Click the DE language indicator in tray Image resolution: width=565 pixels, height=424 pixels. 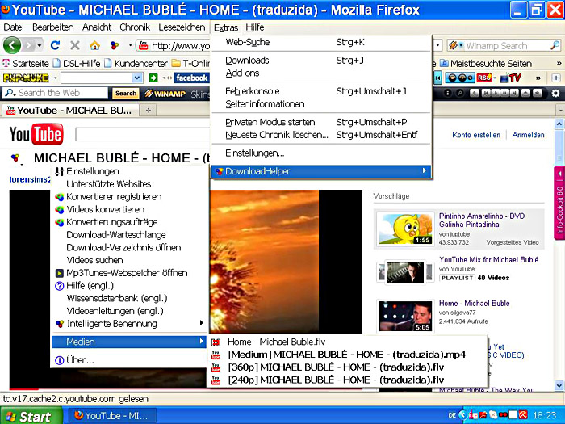pyautogui.click(x=452, y=415)
